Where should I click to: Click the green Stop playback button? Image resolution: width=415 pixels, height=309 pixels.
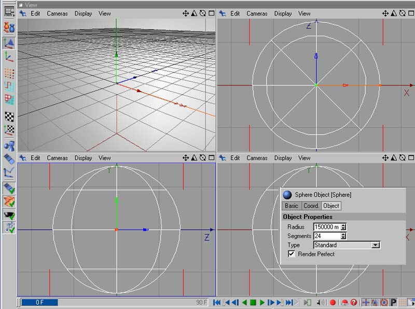[253, 302]
